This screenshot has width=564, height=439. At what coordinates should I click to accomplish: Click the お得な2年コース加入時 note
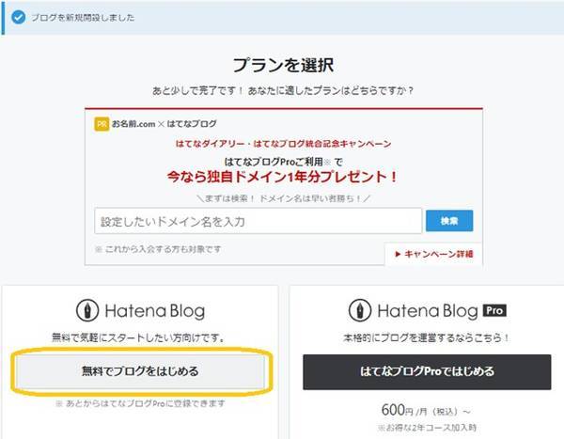[x=427, y=428]
